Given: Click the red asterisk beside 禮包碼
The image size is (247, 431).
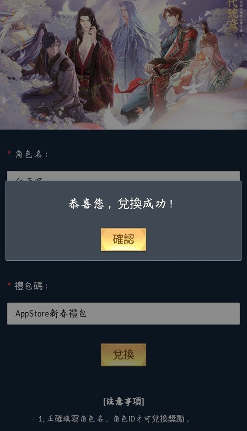Looking at the screenshot, I should click(x=9, y=284).
